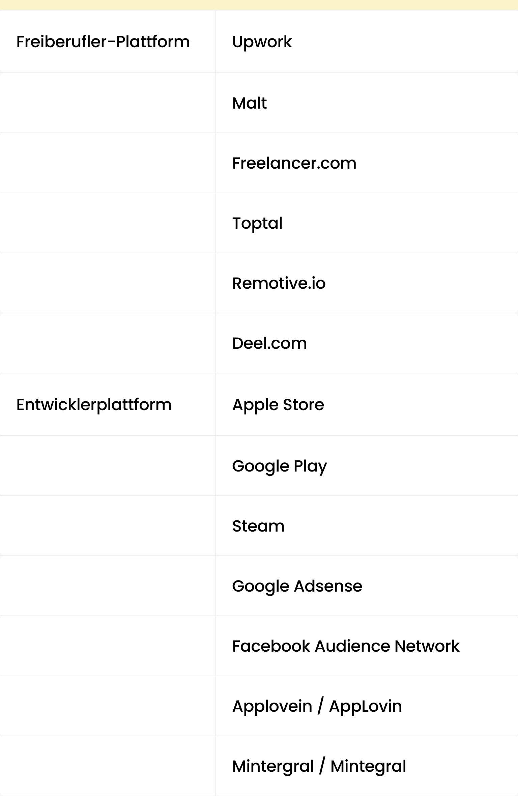Click the Apple Store entry
Viewport: 518px width, 796px height.
[x=278, y=404]
